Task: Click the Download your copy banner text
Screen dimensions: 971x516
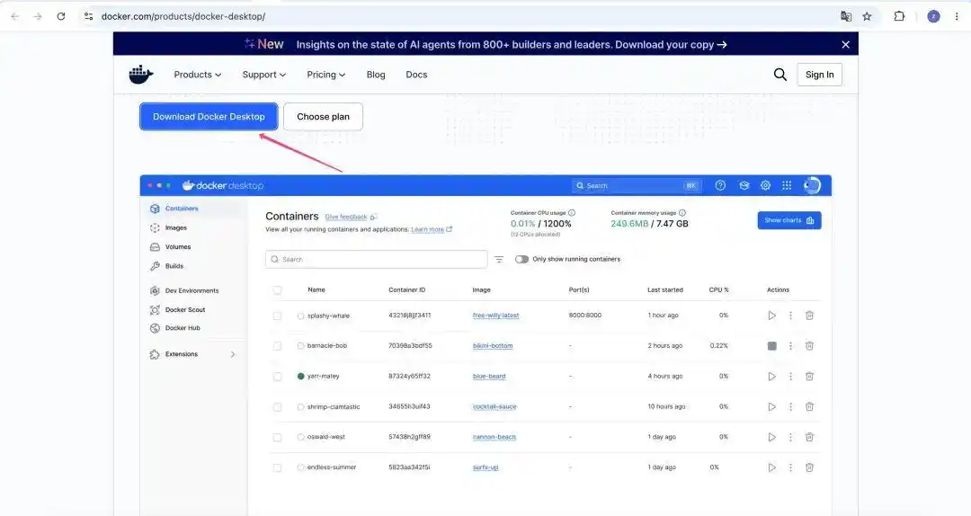Action: pos(671,45)
